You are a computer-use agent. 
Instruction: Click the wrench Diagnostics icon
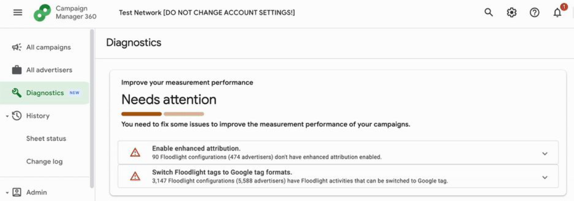pos(17,93)
